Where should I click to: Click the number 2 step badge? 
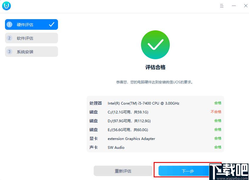[9, 38]
